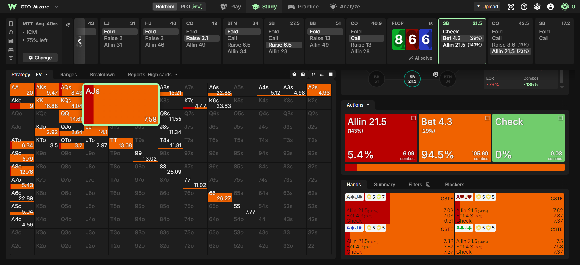Click the collapse-corners icon above the matrix
Screen dimensions: 580x265
pyautogui.click(x=313, y=74)
